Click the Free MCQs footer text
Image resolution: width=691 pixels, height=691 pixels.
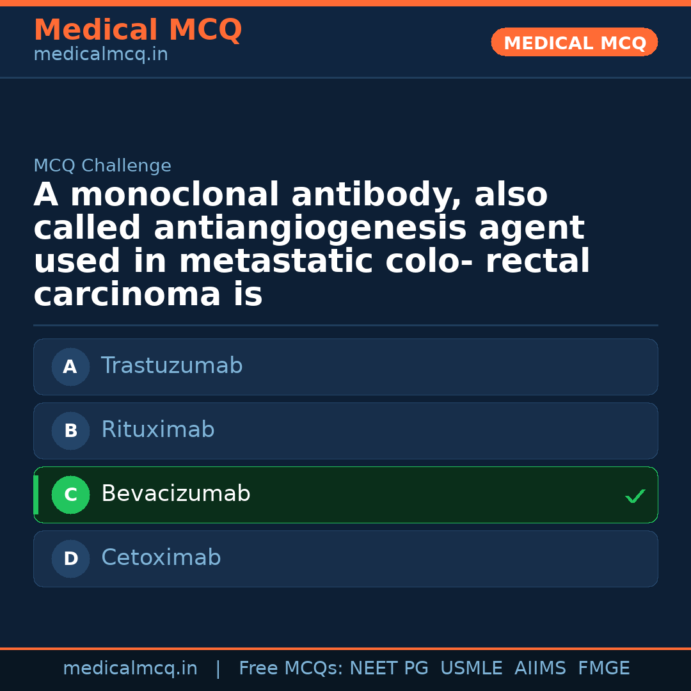290,669
